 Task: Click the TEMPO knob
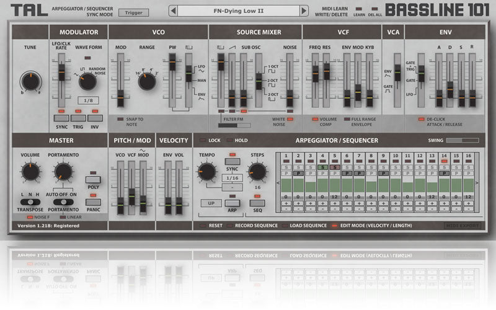206,172
